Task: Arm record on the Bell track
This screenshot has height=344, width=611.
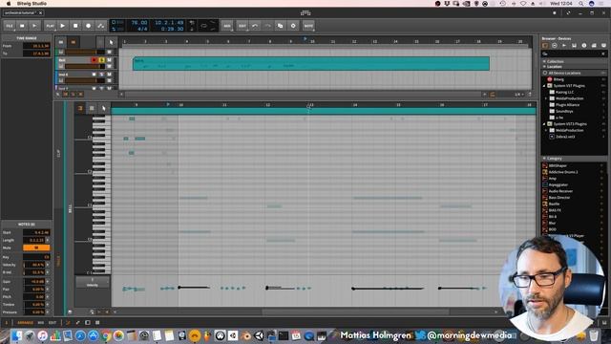Action: click(x=94, y=60)
